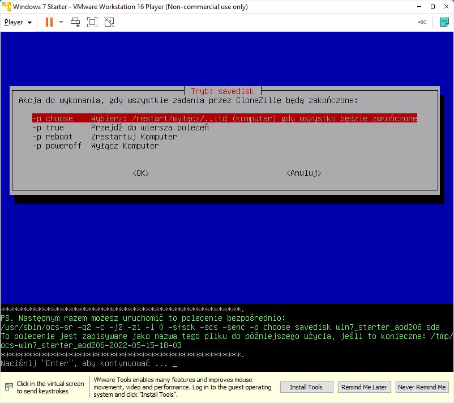Click Never Remind Me button
This screenshot has width=454, height=403.
pos(421,387)
